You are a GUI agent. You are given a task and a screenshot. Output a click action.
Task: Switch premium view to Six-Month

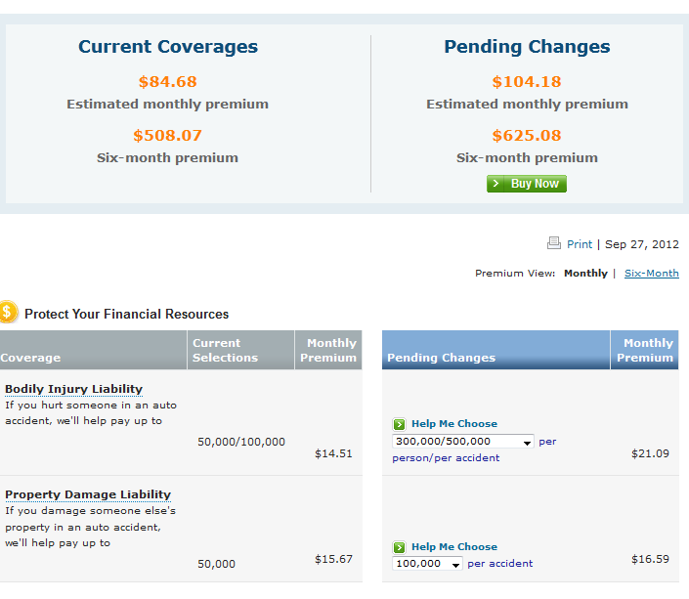pos(651,274)
